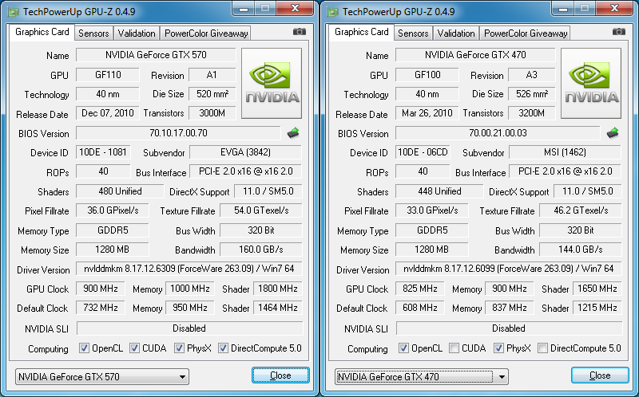Click Release Date value Mar 26, 2010
Viewport: 639px width, 397px height.
tap(427, 113)
